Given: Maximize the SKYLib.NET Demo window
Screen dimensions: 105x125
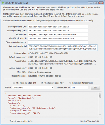Looking at the screenshot, I should [x=96, y=3].
